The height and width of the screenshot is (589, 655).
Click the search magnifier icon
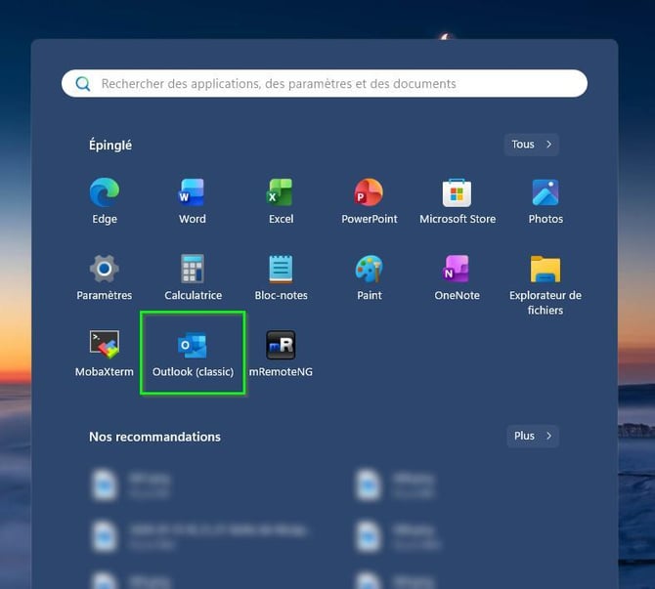pyautogui.click(x=83, y=83)
